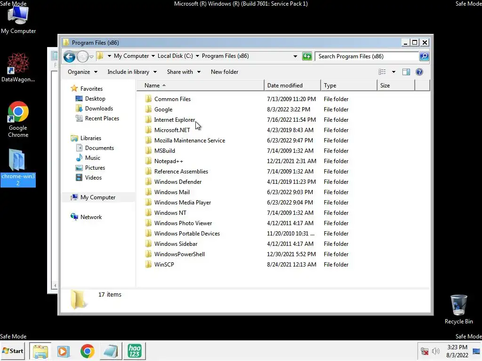
Task: Select the Microsoft.NET folder name
Action: (172, 130)
